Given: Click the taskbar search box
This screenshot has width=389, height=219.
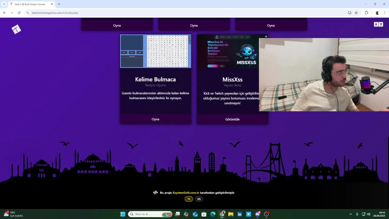Looking at the screenshot, I should coord(150,214).
